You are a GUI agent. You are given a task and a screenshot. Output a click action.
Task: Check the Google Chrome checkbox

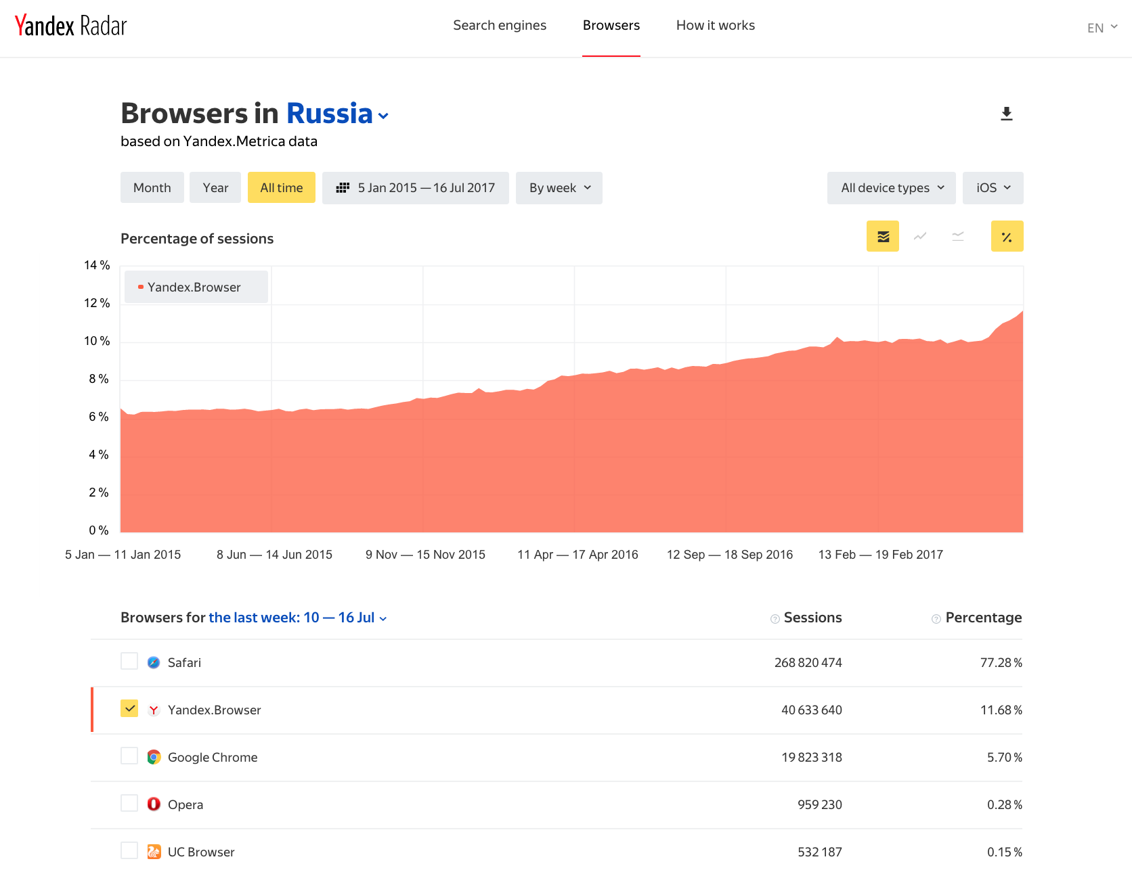[x=129, y=756]
